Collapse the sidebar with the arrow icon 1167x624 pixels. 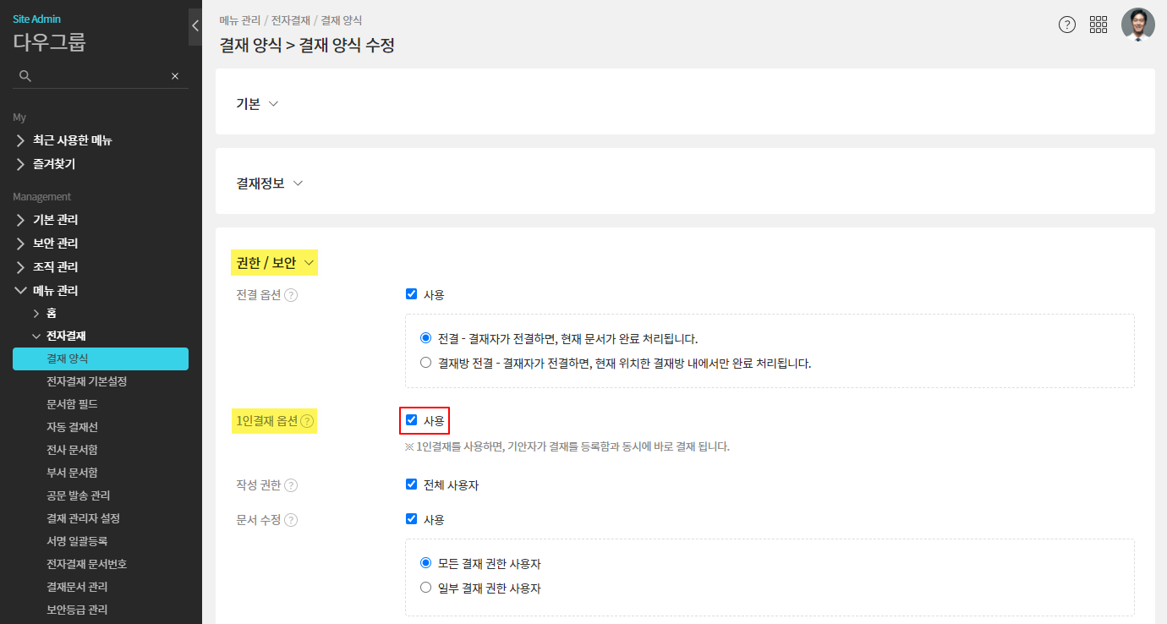[x=195, y=26]
